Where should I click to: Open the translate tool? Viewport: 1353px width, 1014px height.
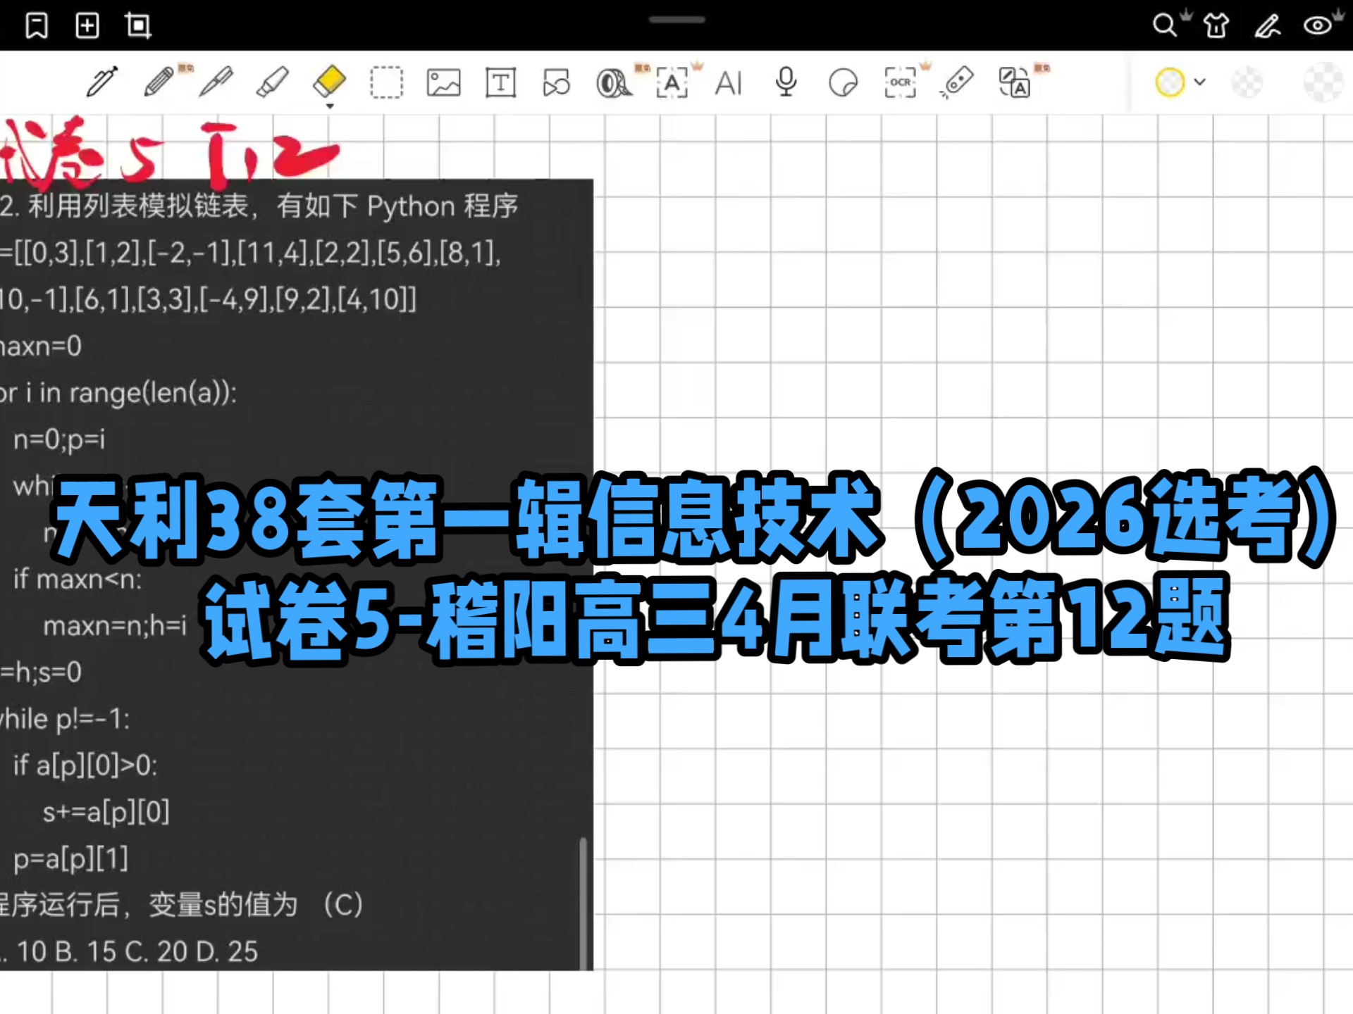click(x=1015, y=82)
